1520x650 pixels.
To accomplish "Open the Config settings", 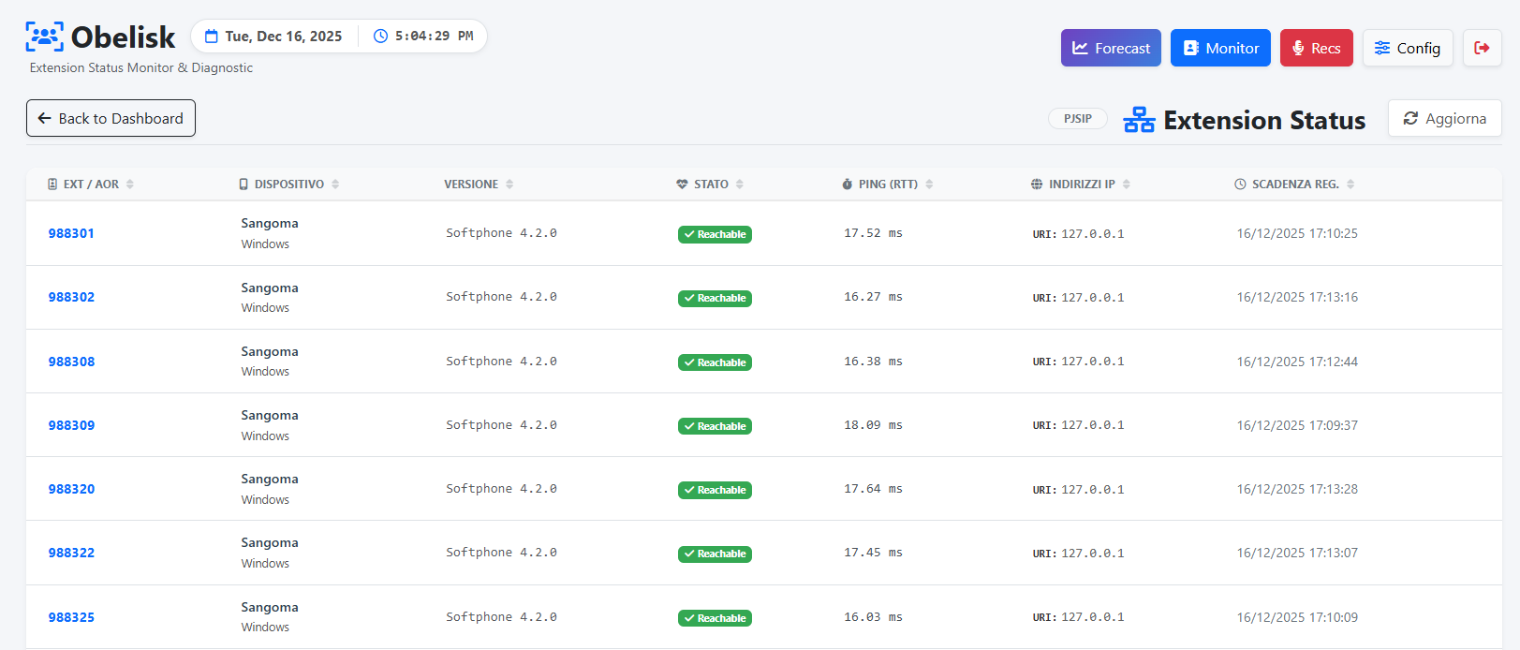I will (x=1407, y=48).
